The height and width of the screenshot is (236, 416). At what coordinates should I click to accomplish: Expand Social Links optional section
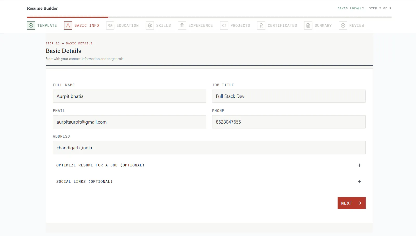(209, 181)
